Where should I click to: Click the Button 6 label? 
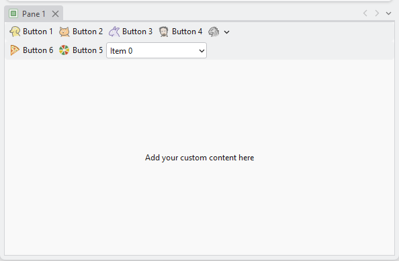pos(38,50)
